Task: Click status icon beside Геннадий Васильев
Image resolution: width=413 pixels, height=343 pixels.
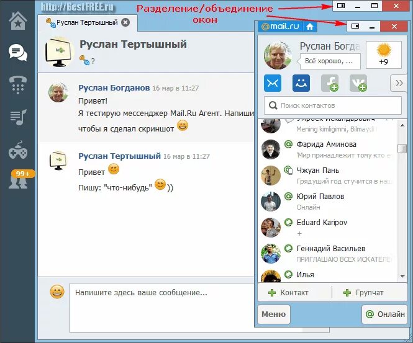Action: tap(288, 248)
